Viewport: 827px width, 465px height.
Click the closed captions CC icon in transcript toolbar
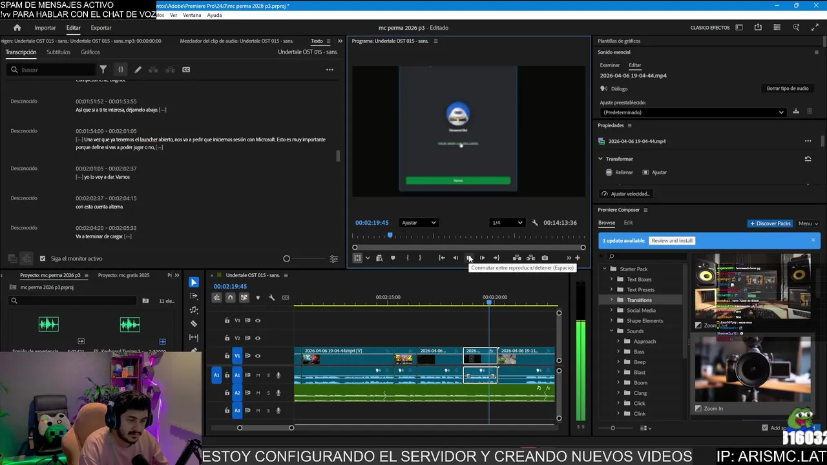[x=186, y=70]
